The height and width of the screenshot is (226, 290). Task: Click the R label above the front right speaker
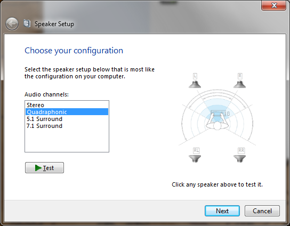pyautogui.click(x=240, y=76)
